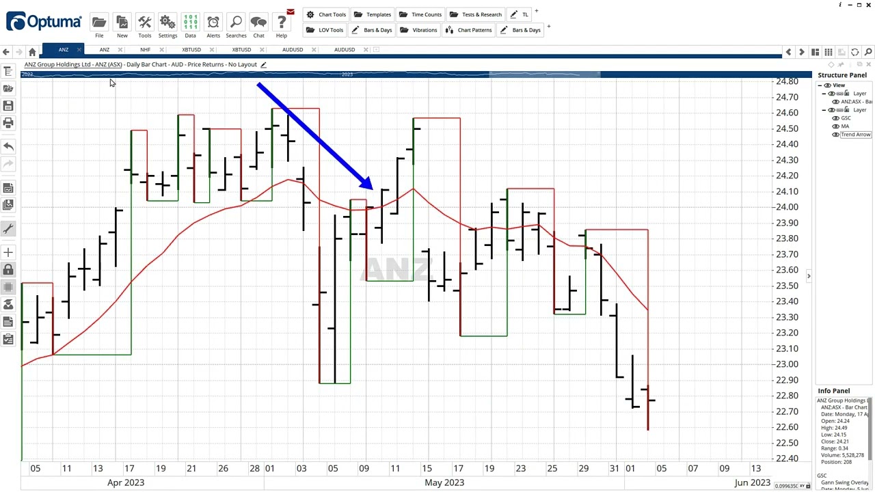Image resolution: width=875 pixels, height=492 pixels.
Task: Click the red mail notification icon
Action: click(x=291, y=12)
